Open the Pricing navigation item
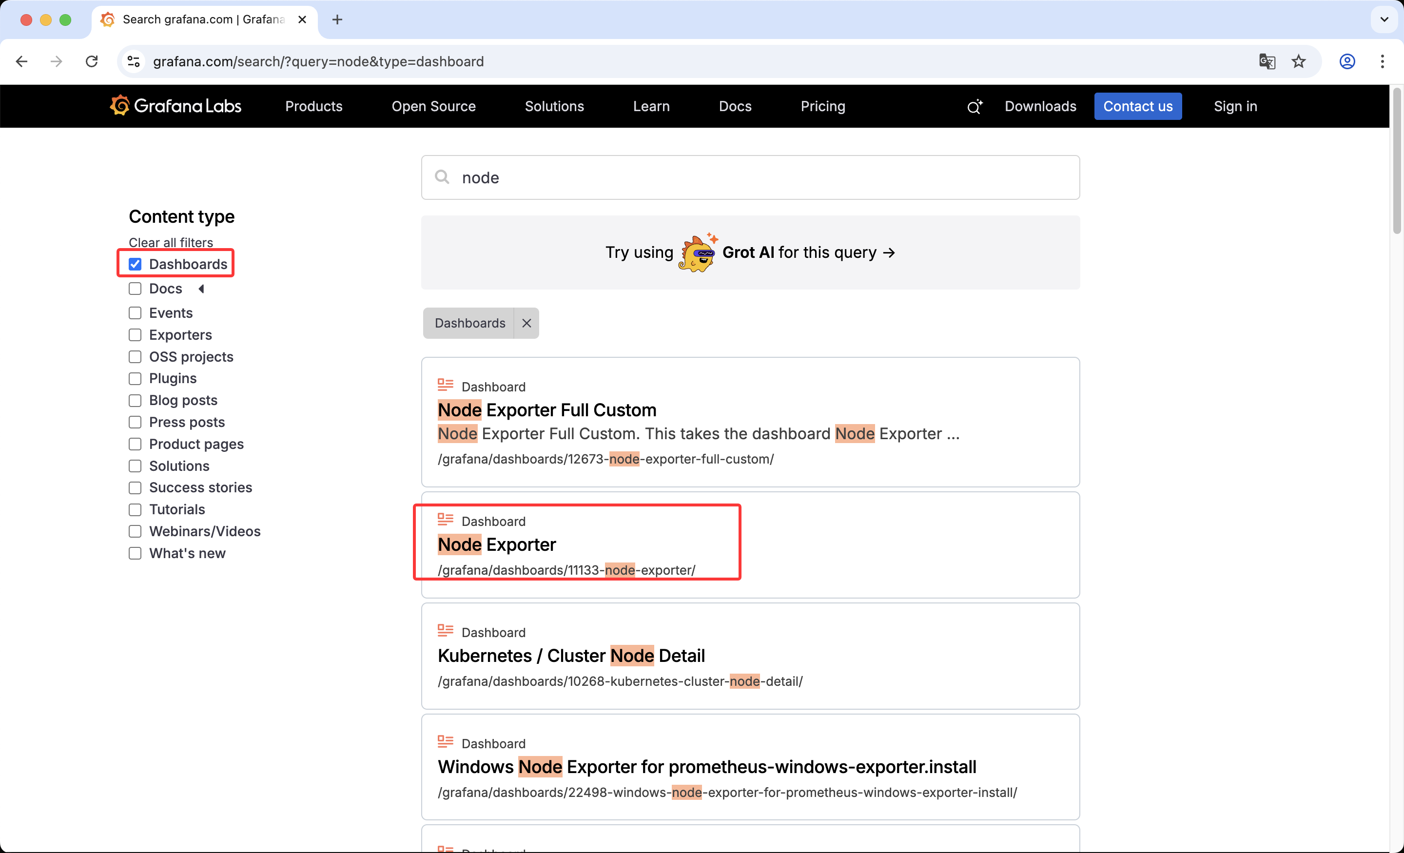 pyautogui.click(x=823, y=107)
